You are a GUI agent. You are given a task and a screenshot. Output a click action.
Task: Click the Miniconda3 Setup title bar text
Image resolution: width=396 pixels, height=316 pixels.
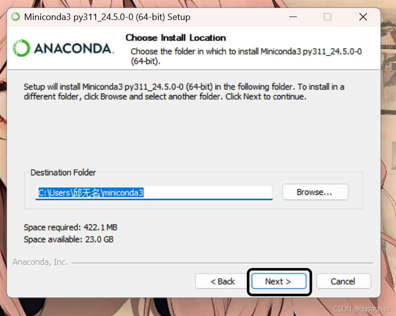(107, 17)
